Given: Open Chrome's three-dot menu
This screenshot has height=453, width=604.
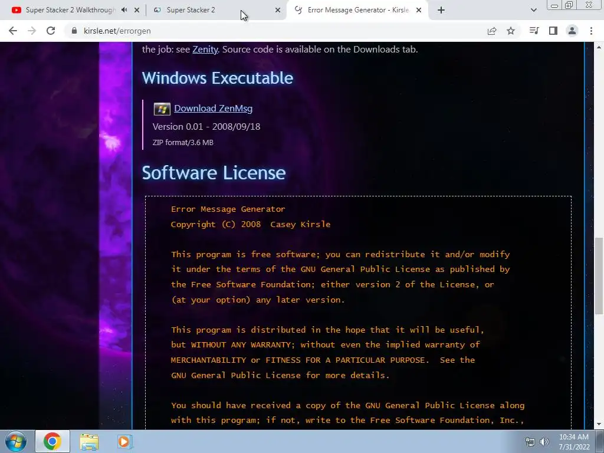Looking at the screenshot, I should pos(591,31).
